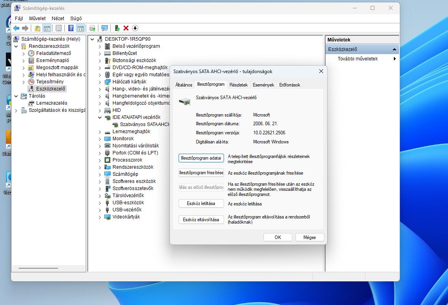Screen dimensions: 448x305
Task: Click the DESKTOP-1R5QP90 root node
Action: pyautogui.click(x=128, y=39)
